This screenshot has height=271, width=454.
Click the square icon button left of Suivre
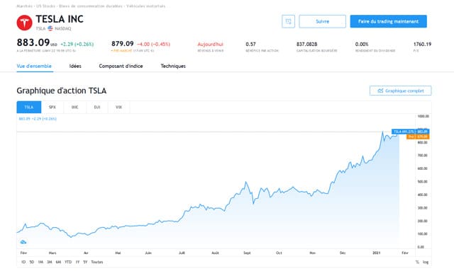pyautogui.click(x=289, y=21)
